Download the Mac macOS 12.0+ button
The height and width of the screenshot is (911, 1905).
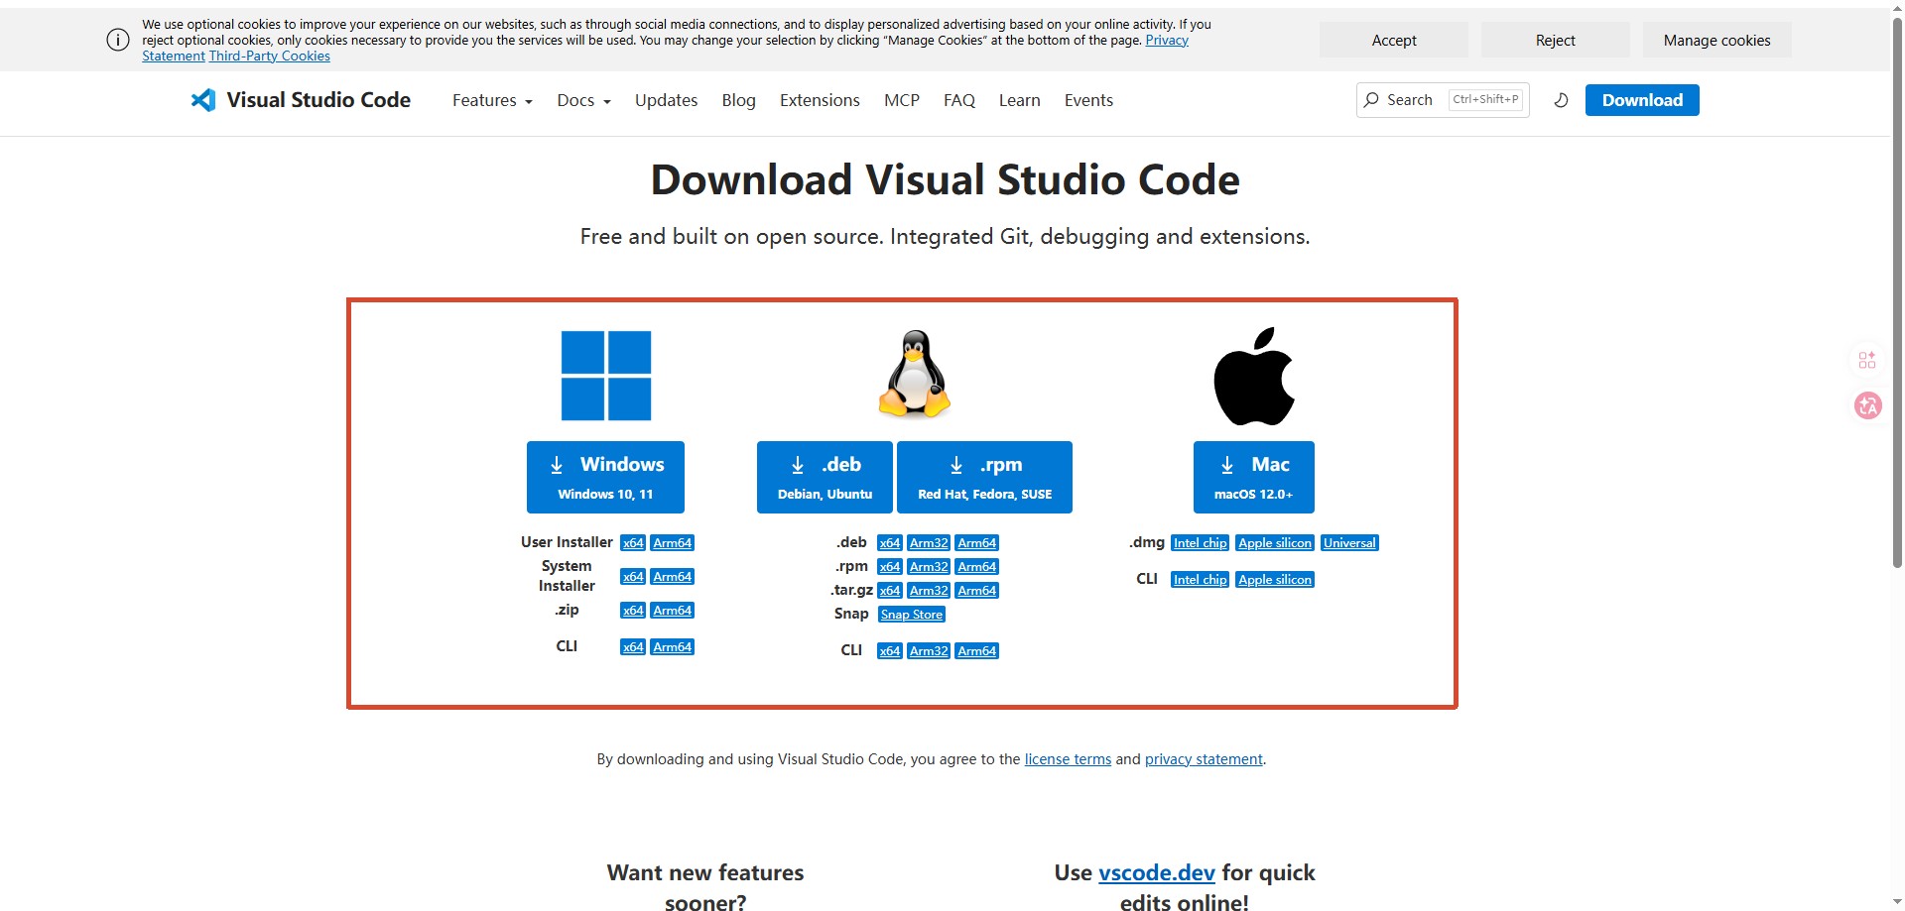click(1254, 477)
